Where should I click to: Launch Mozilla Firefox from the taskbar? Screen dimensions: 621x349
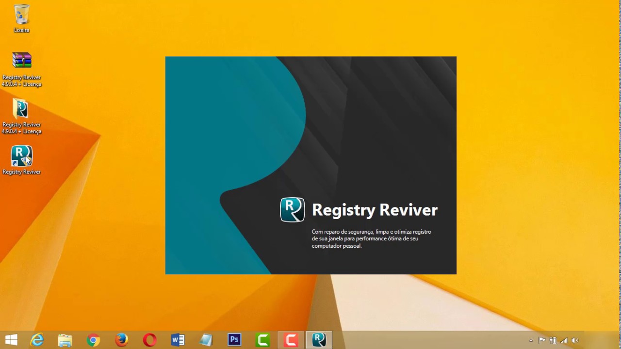[121, 340]
